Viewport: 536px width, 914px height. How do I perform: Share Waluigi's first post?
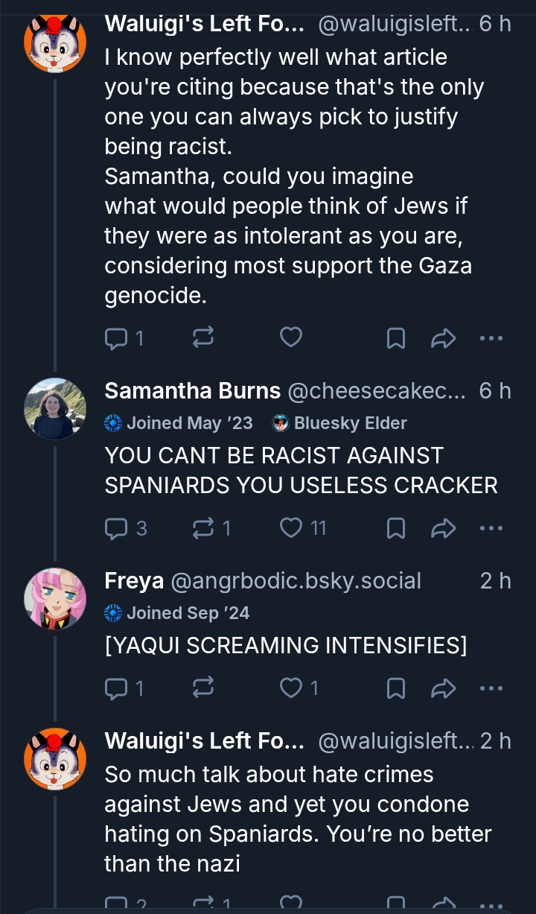click(x=443, y=338)
